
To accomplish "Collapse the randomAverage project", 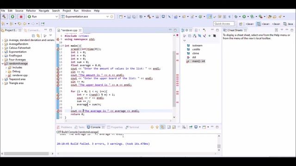I will pyautogui.click(x=3, y=64).
